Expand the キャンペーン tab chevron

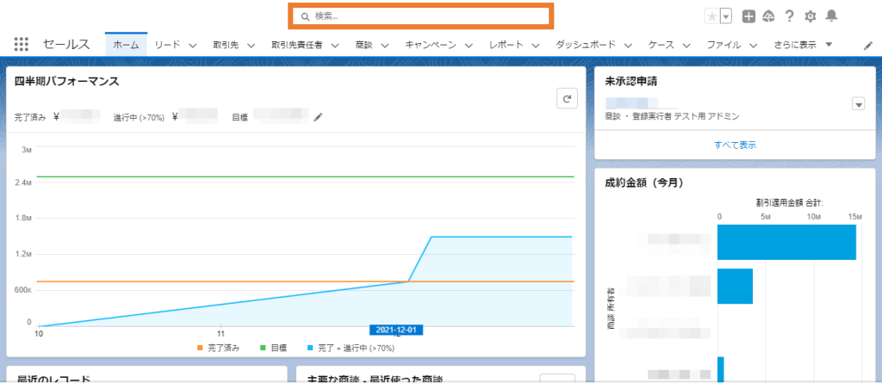point(469,46)
